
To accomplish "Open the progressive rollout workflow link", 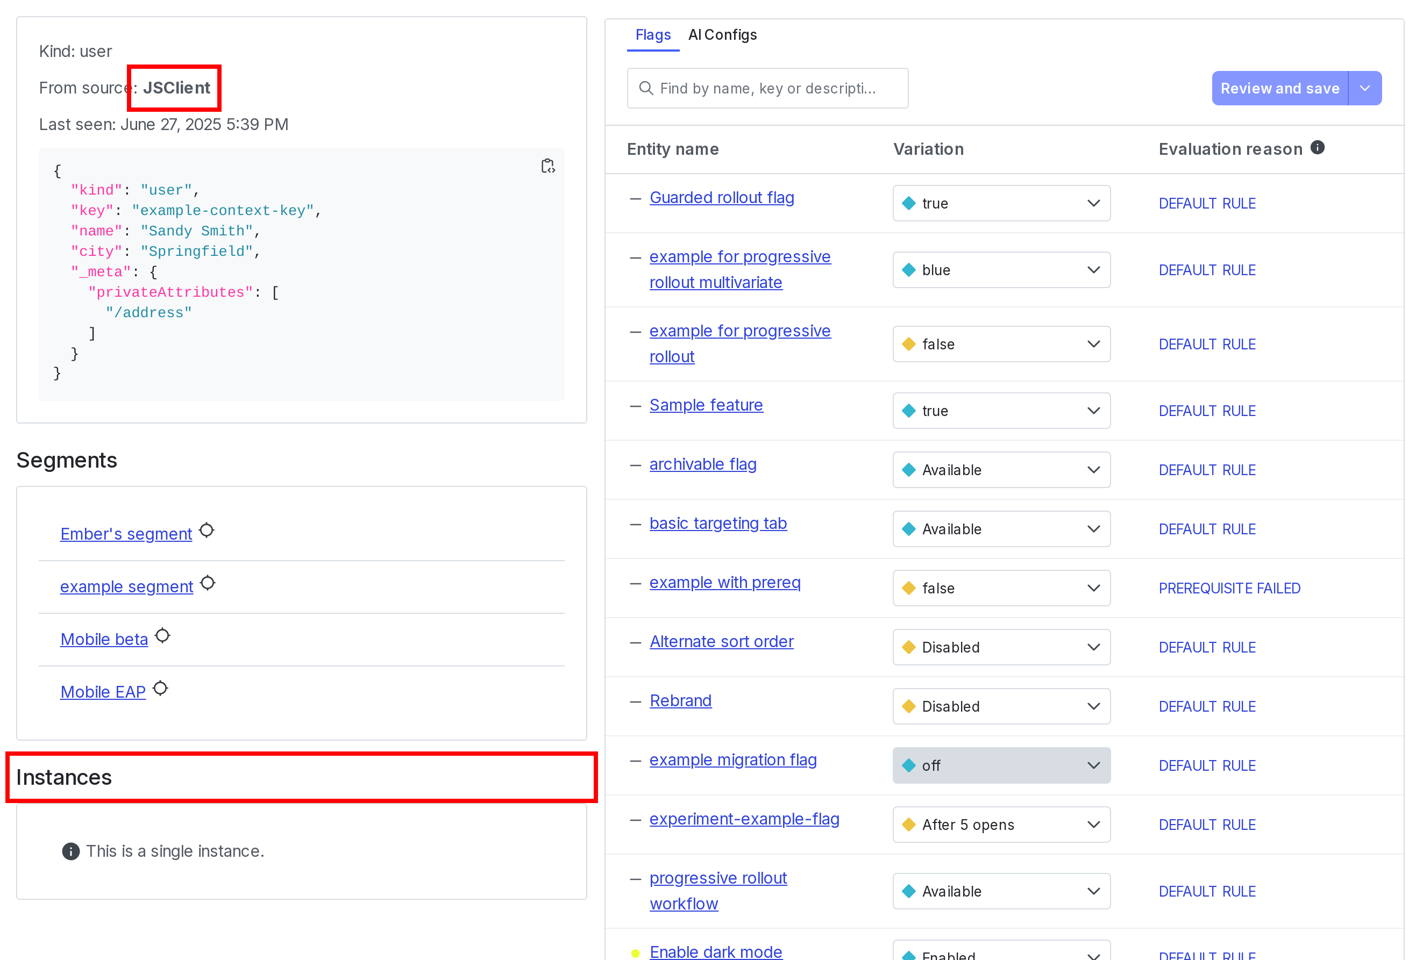I will [718, 891].
